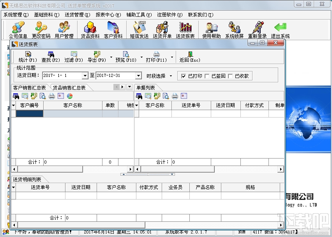Click find binoculars icon in 单据列表 toolbar
This screenshot has height=237, width=332.
coord(139,96)
